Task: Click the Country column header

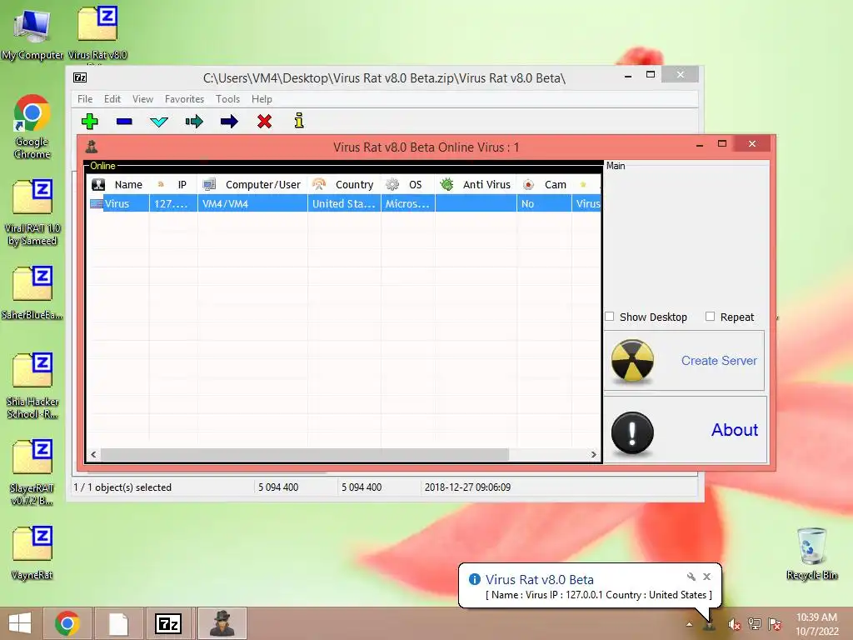Action: 344,184
